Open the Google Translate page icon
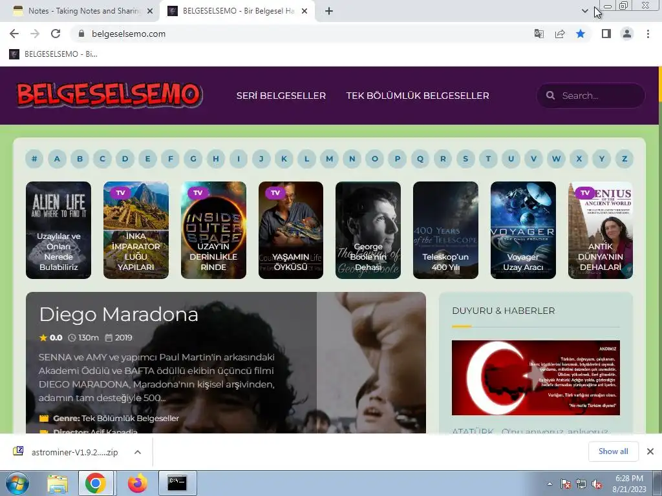The width and height of the screenshot is (662, 496). tap(539, 34)
